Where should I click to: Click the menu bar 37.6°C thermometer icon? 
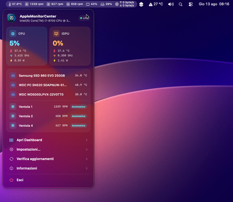pyautogui.click(x=10, y=4)
